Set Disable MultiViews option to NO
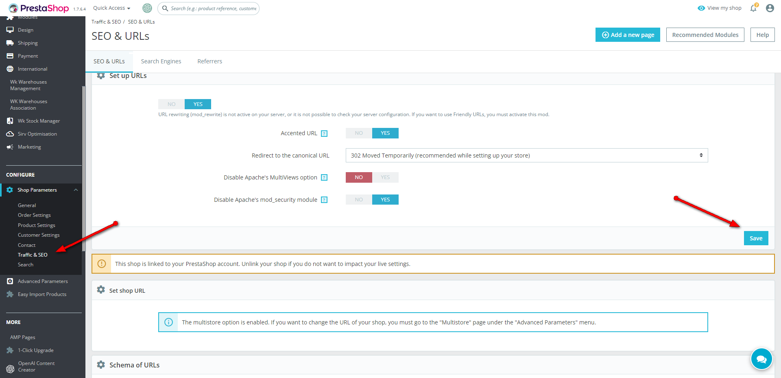 pyautogui.click(x=359, y=177)
